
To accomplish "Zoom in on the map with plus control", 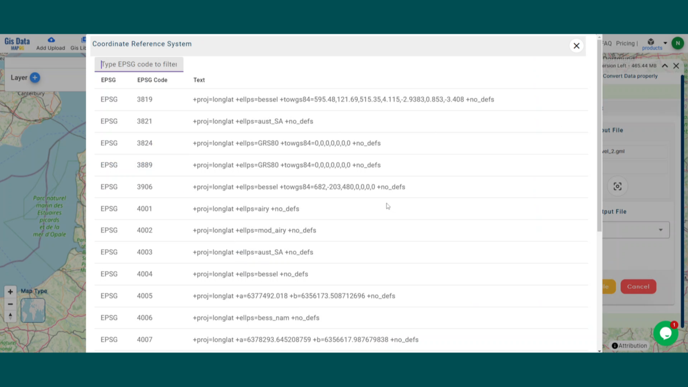I will click(x=10, y=291).
